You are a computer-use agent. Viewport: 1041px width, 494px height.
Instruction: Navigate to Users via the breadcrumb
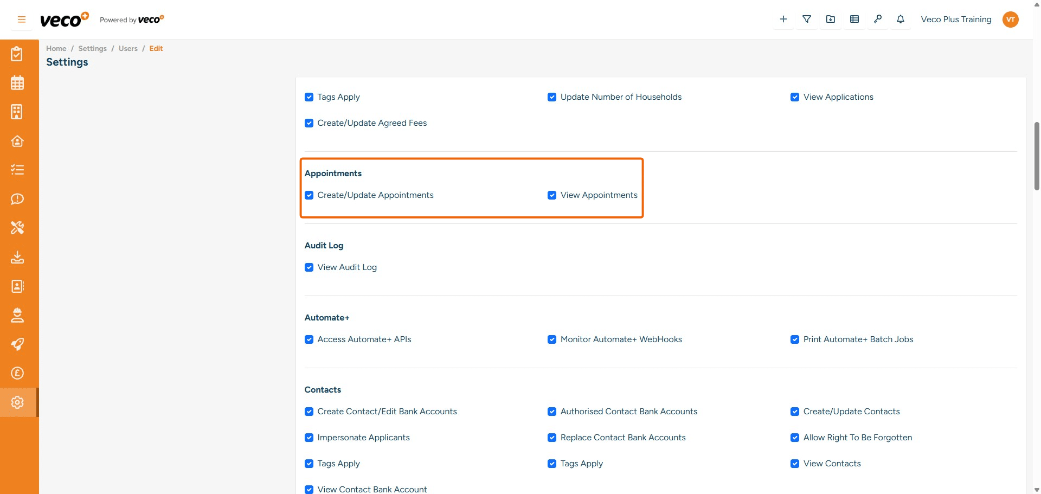point(128,48)
